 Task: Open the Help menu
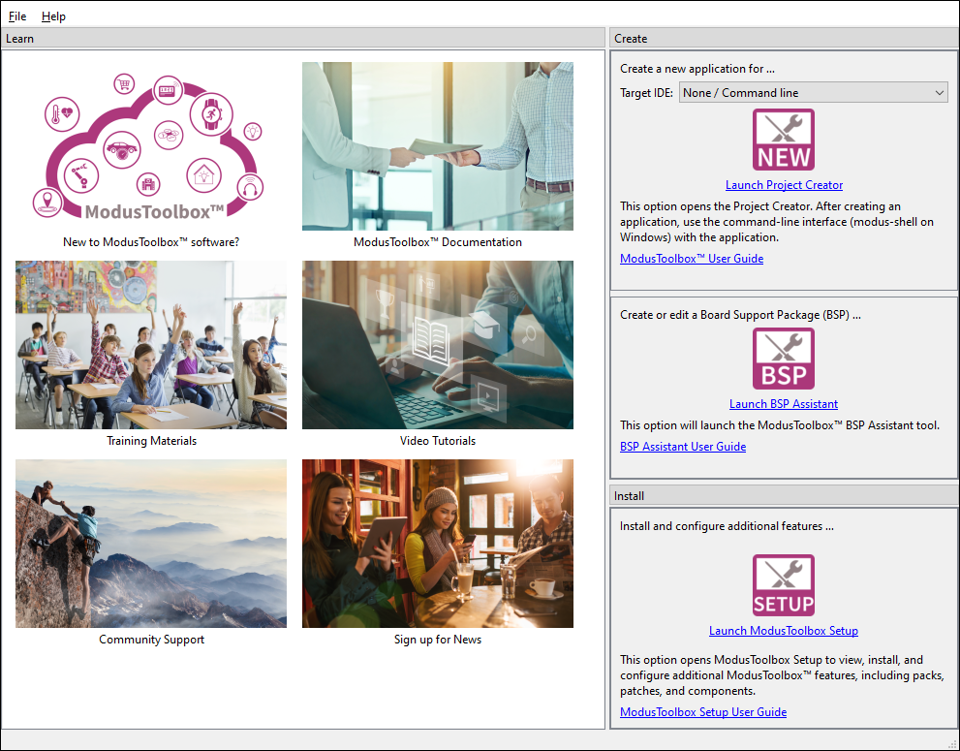53,16
